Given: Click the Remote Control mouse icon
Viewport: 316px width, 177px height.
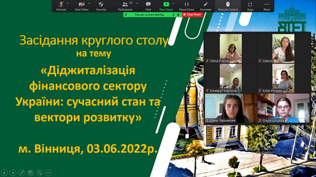Looking at the screenshot, I should (x=228, y=6).
